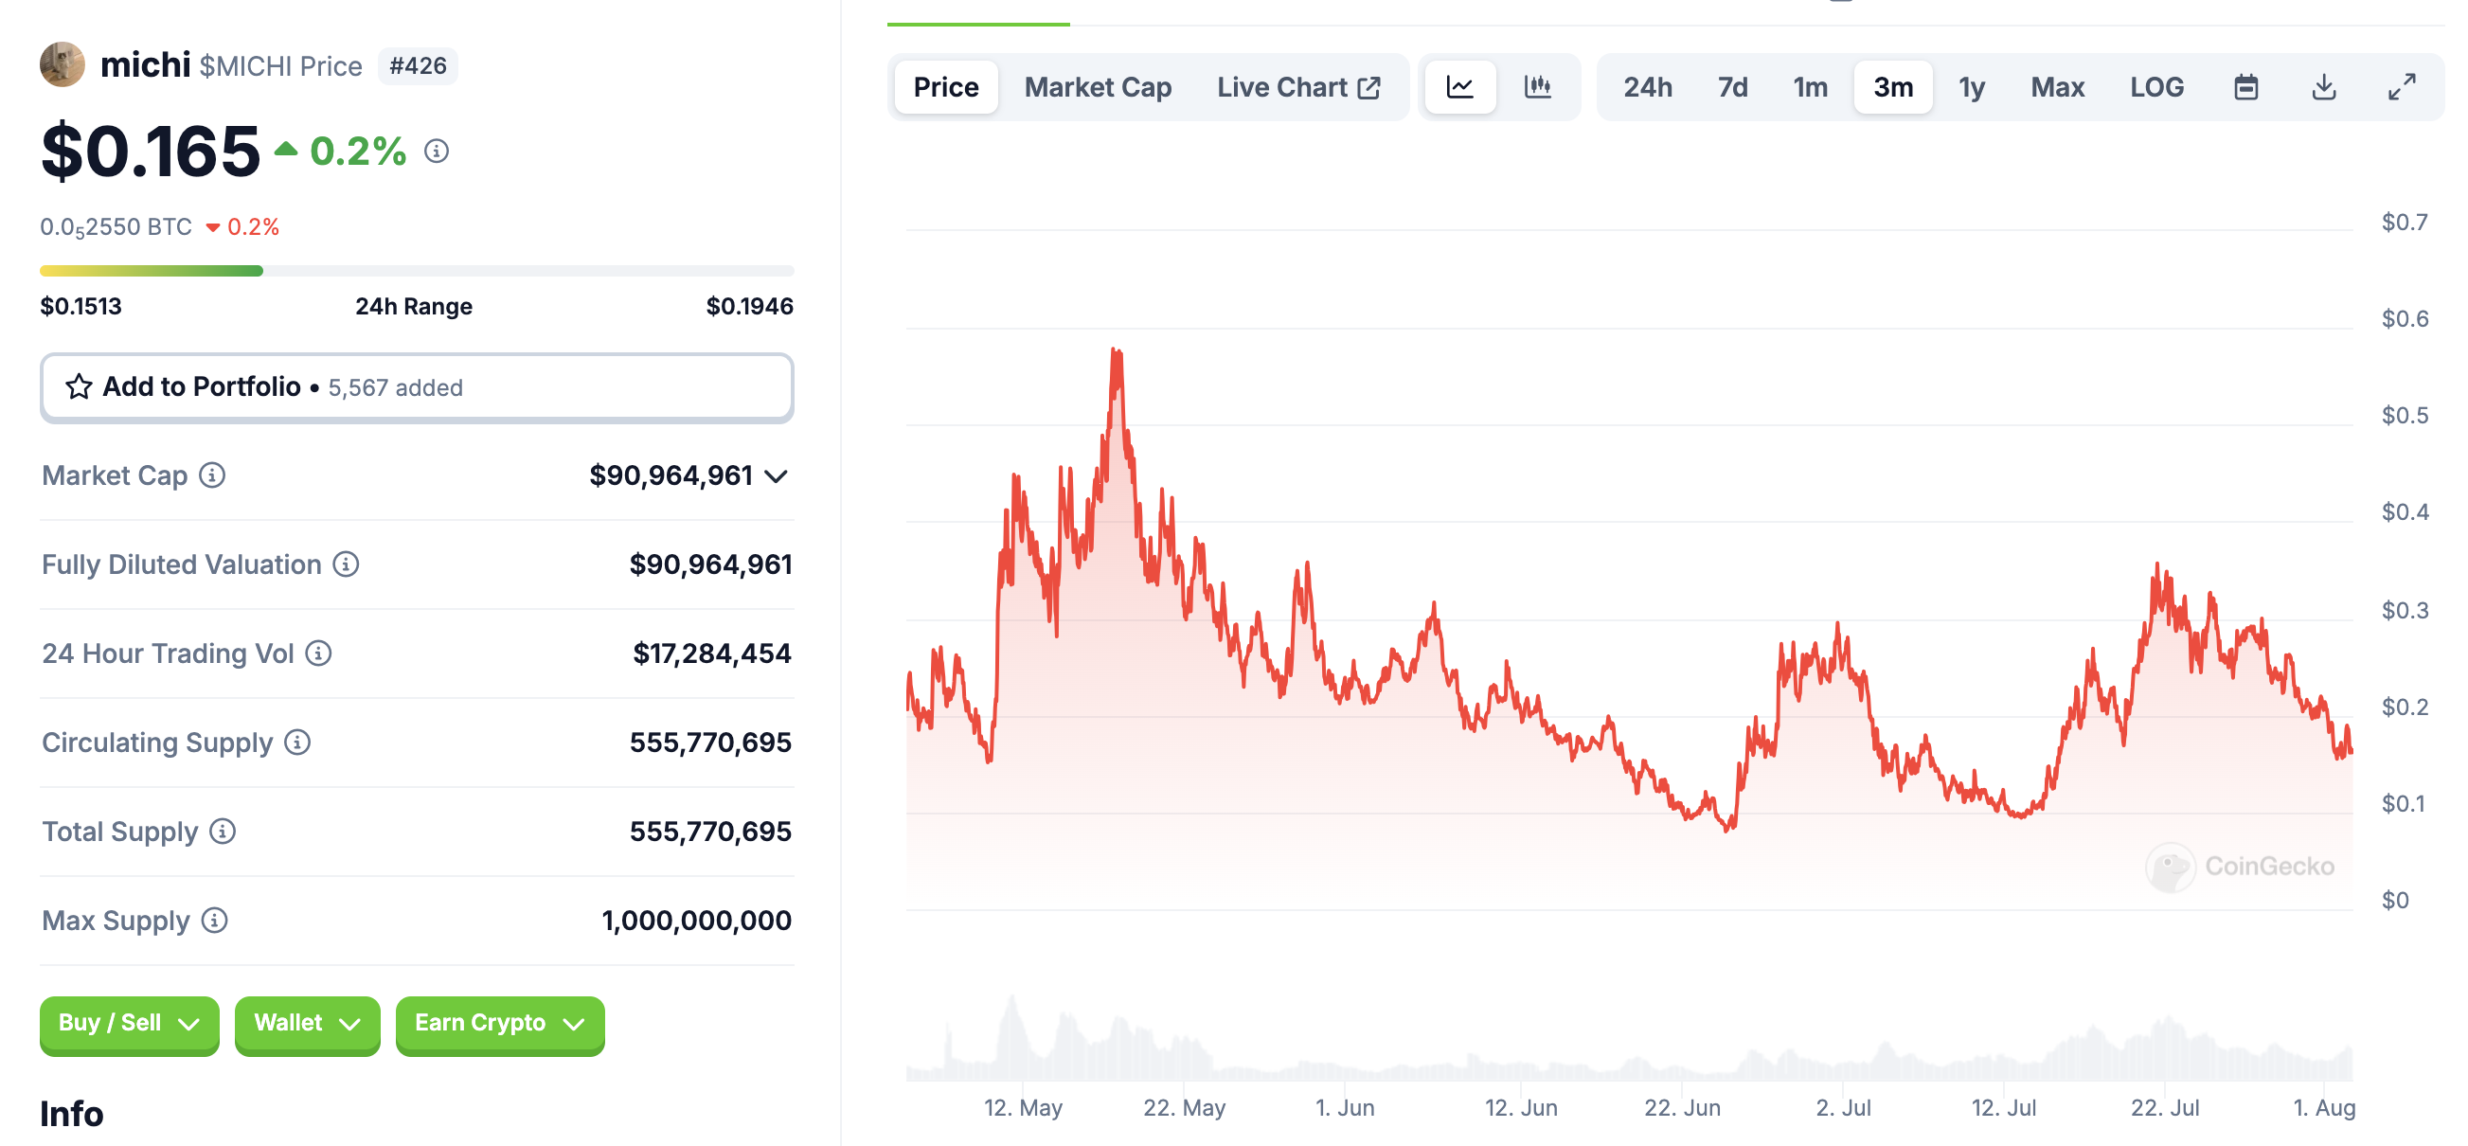This screenshot has width=2468, height=1146.
Task: Click the Buy / Sell button
Action: click(129, 1024)
